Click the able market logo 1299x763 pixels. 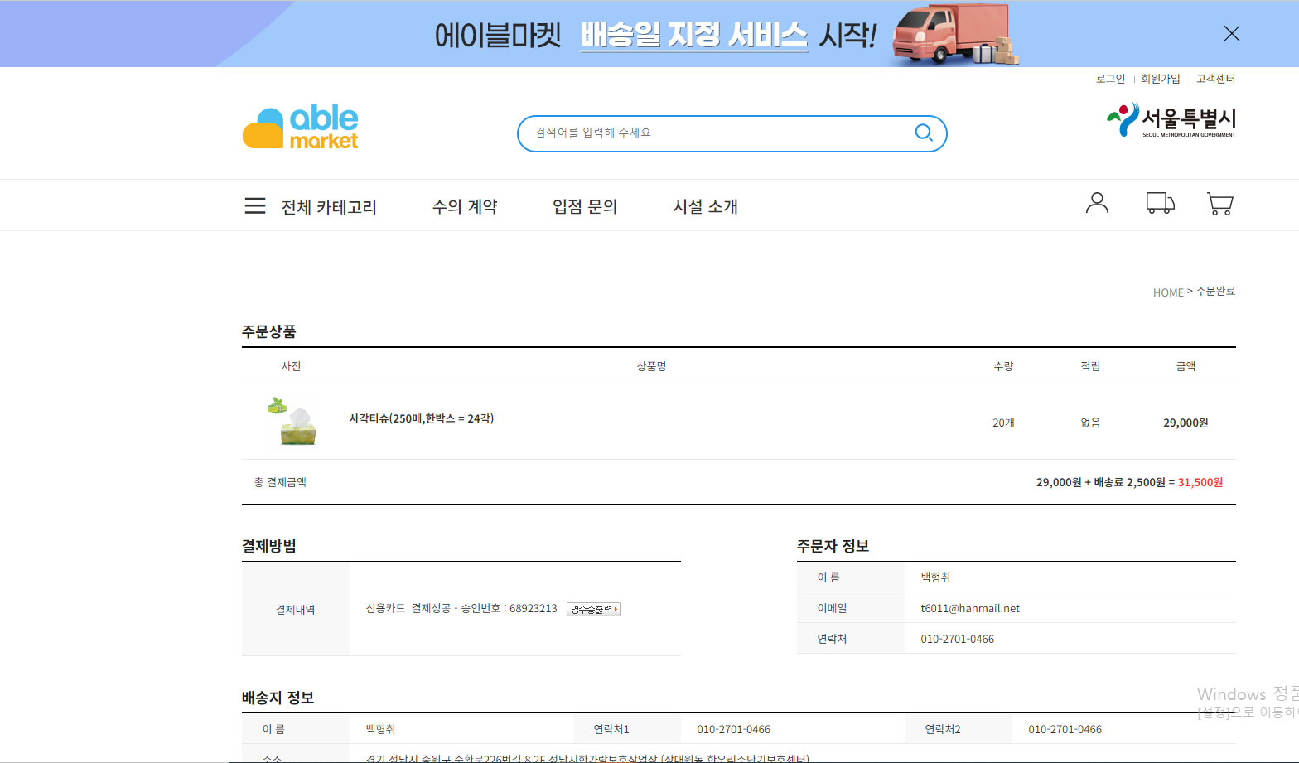pyautogui.click(x=300, y=128)
